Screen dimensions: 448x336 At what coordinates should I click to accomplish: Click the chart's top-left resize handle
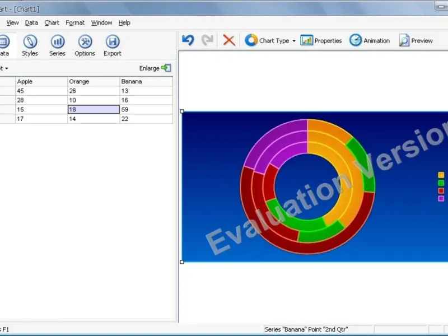pos(182,111)
